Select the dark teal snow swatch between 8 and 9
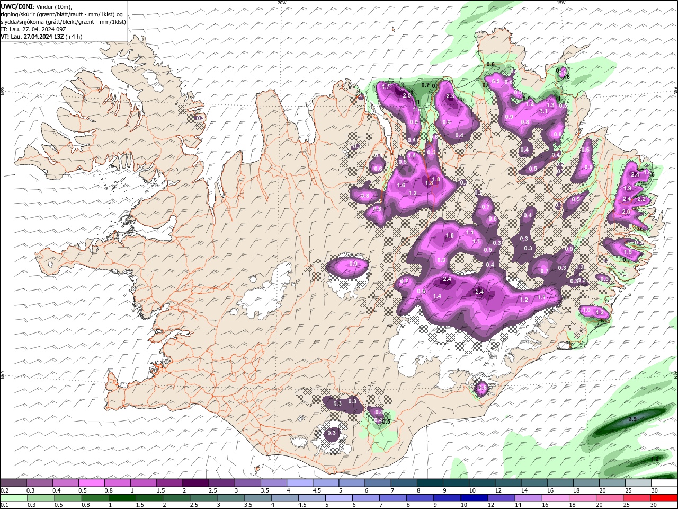Screen dimensions: 678x509 point(429,483)
